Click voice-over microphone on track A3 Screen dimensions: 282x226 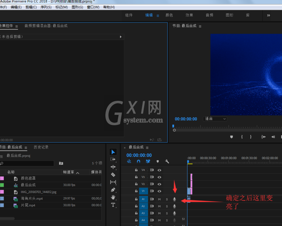174,213
